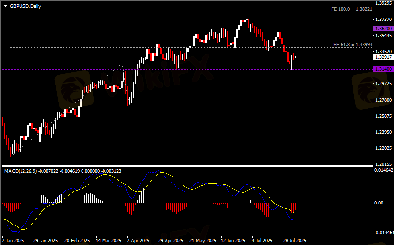Click the 1.33520 price scale value

pos(383,52)
